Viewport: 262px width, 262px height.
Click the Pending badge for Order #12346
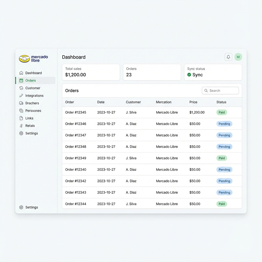coord(224,124)
